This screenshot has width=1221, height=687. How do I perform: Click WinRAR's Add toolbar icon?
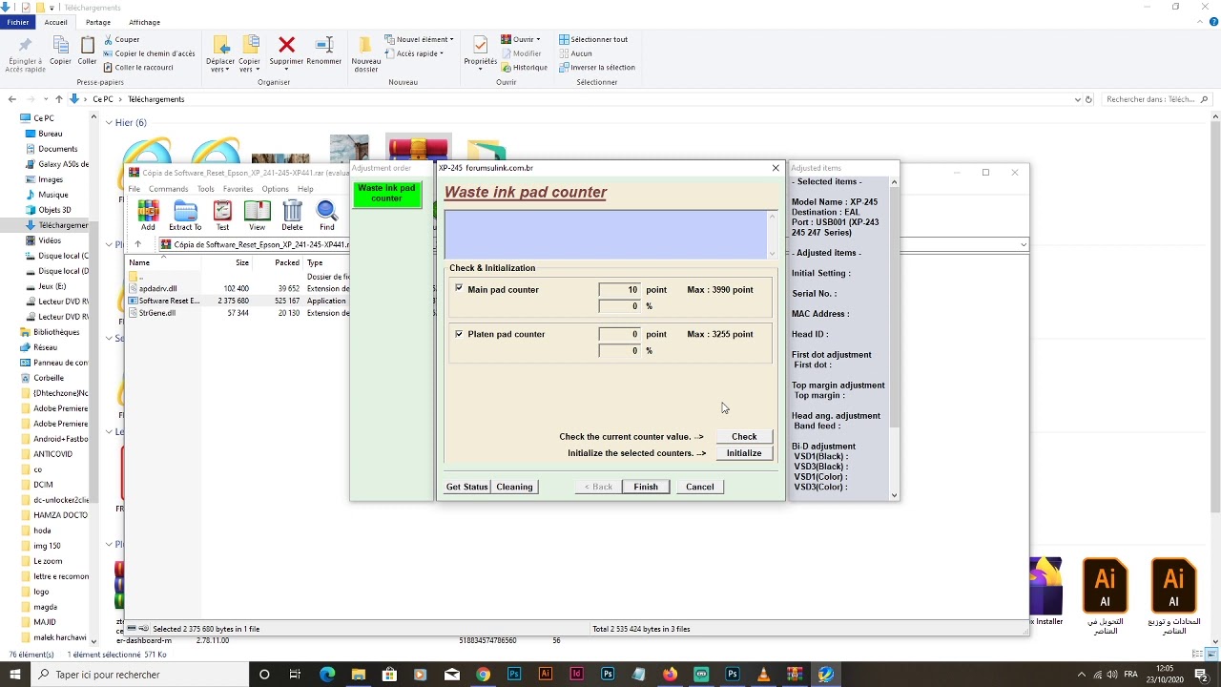click(148, 216)
